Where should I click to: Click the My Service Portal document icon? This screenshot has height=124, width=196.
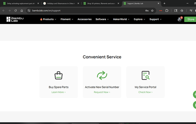coord(145,75)
